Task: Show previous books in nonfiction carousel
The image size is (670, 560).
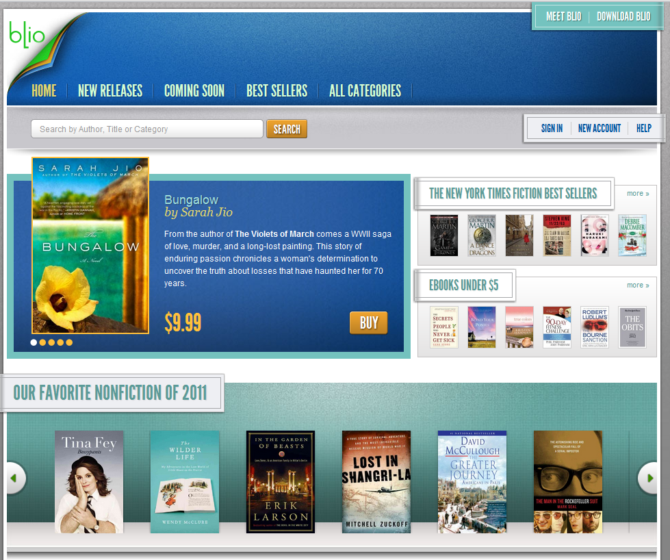Action: [x=15, y=478]
